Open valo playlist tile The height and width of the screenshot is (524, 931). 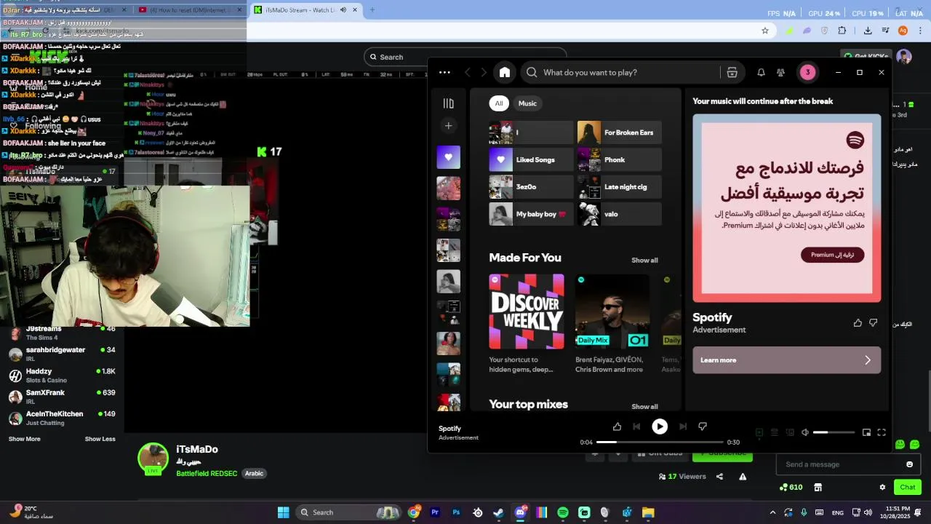click(619, 214)
